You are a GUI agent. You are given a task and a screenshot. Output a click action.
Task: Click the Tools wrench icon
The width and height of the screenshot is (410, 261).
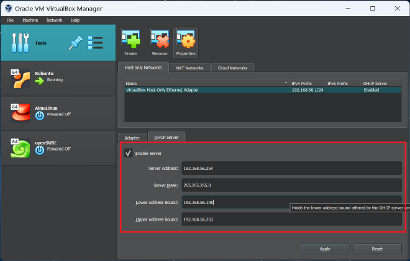20,43
